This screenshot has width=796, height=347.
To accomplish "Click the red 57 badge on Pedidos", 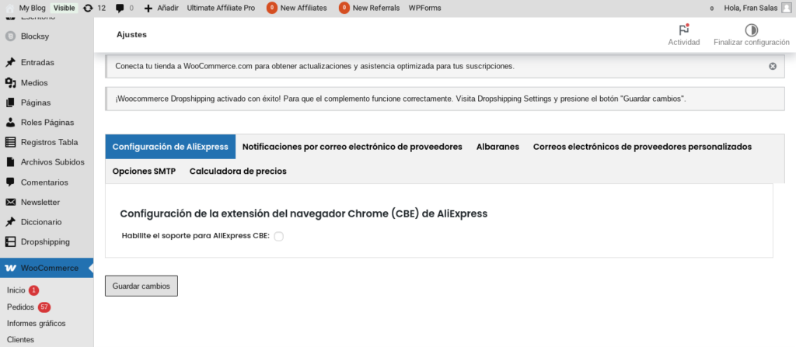I will pos(44,307).
